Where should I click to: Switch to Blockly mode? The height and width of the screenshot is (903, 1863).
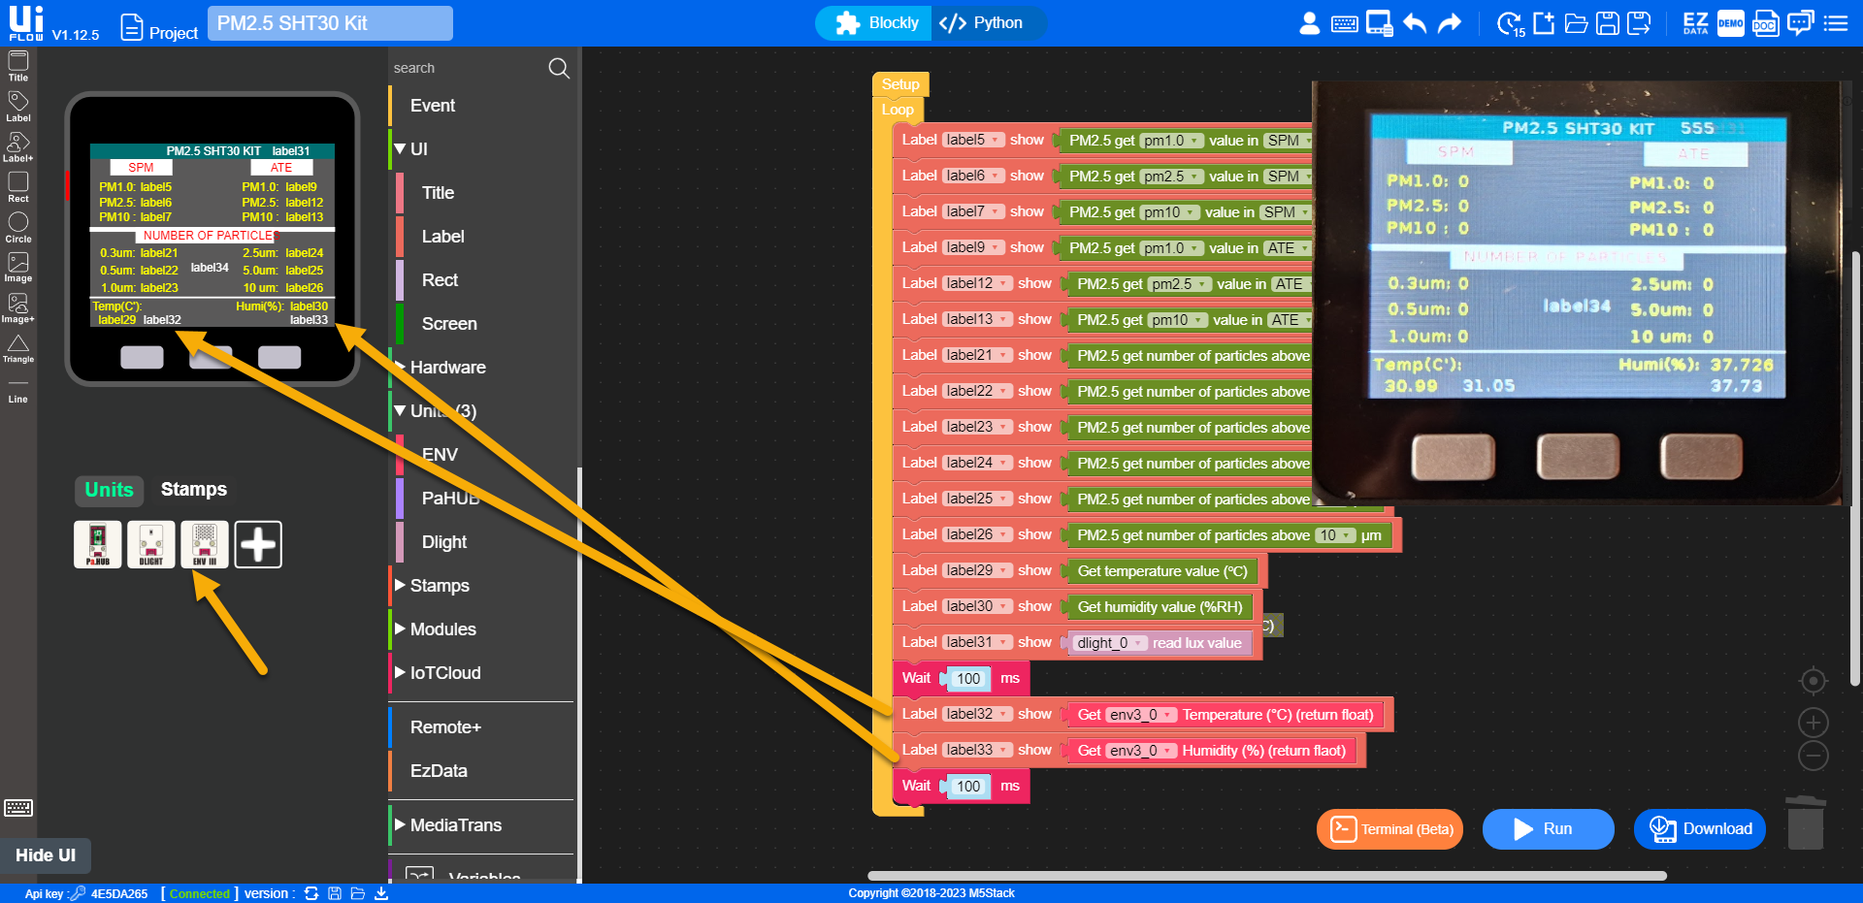[877, 23]
